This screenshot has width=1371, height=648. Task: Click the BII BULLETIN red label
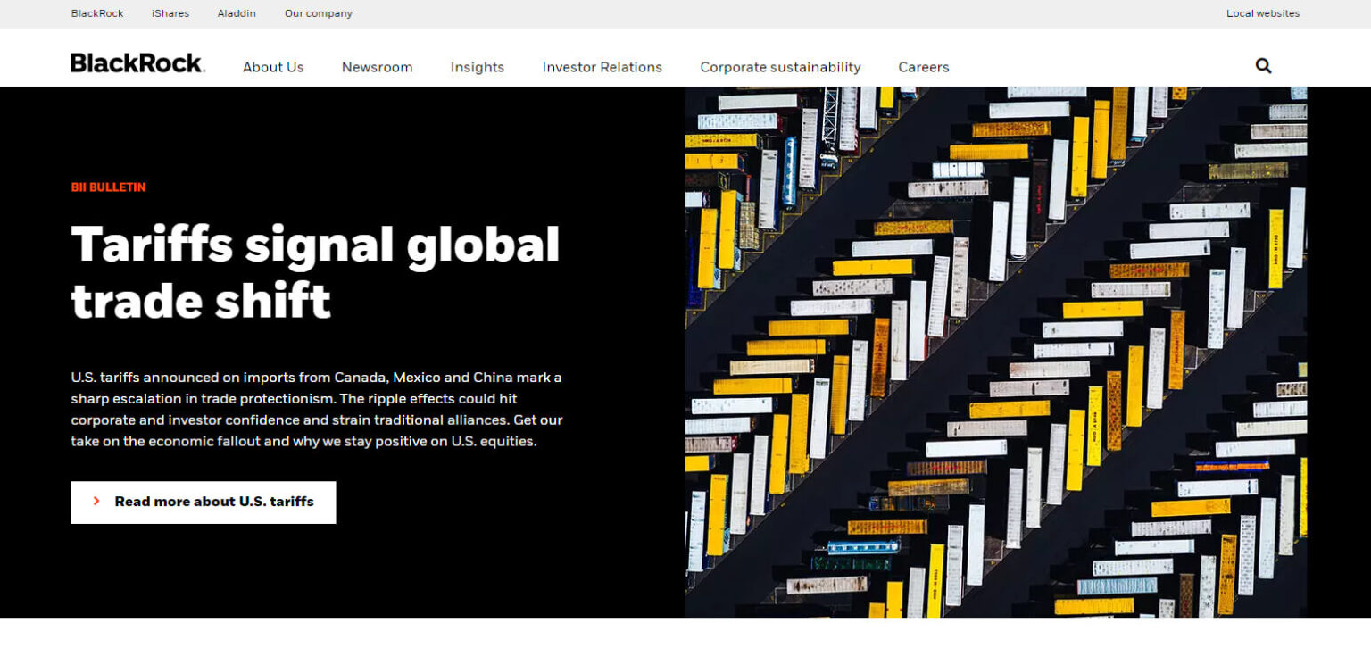click(108, 187)
